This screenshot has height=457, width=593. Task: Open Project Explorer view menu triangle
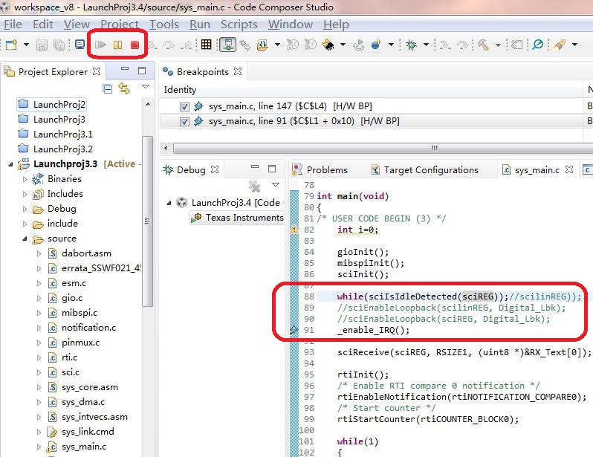coord(145,87)
